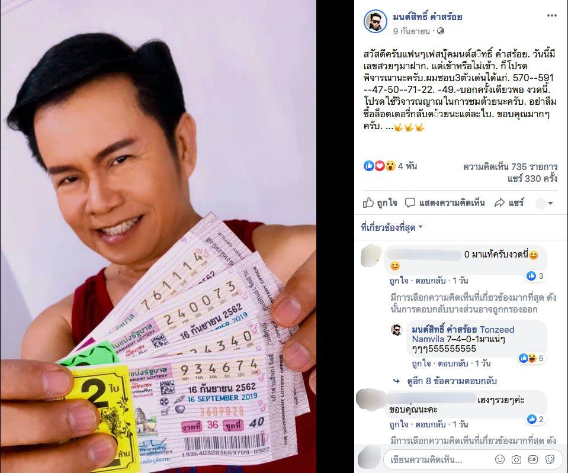
Task: Click the post author's profile picture
Action: [376, 21]
